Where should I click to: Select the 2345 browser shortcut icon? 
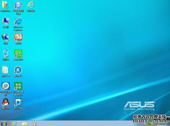point(18,7)
